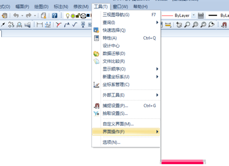Open the 窗口(W) menu
The width and height of the screenshot is (229, 166).
pyautogui.click(x=120, y=7)
